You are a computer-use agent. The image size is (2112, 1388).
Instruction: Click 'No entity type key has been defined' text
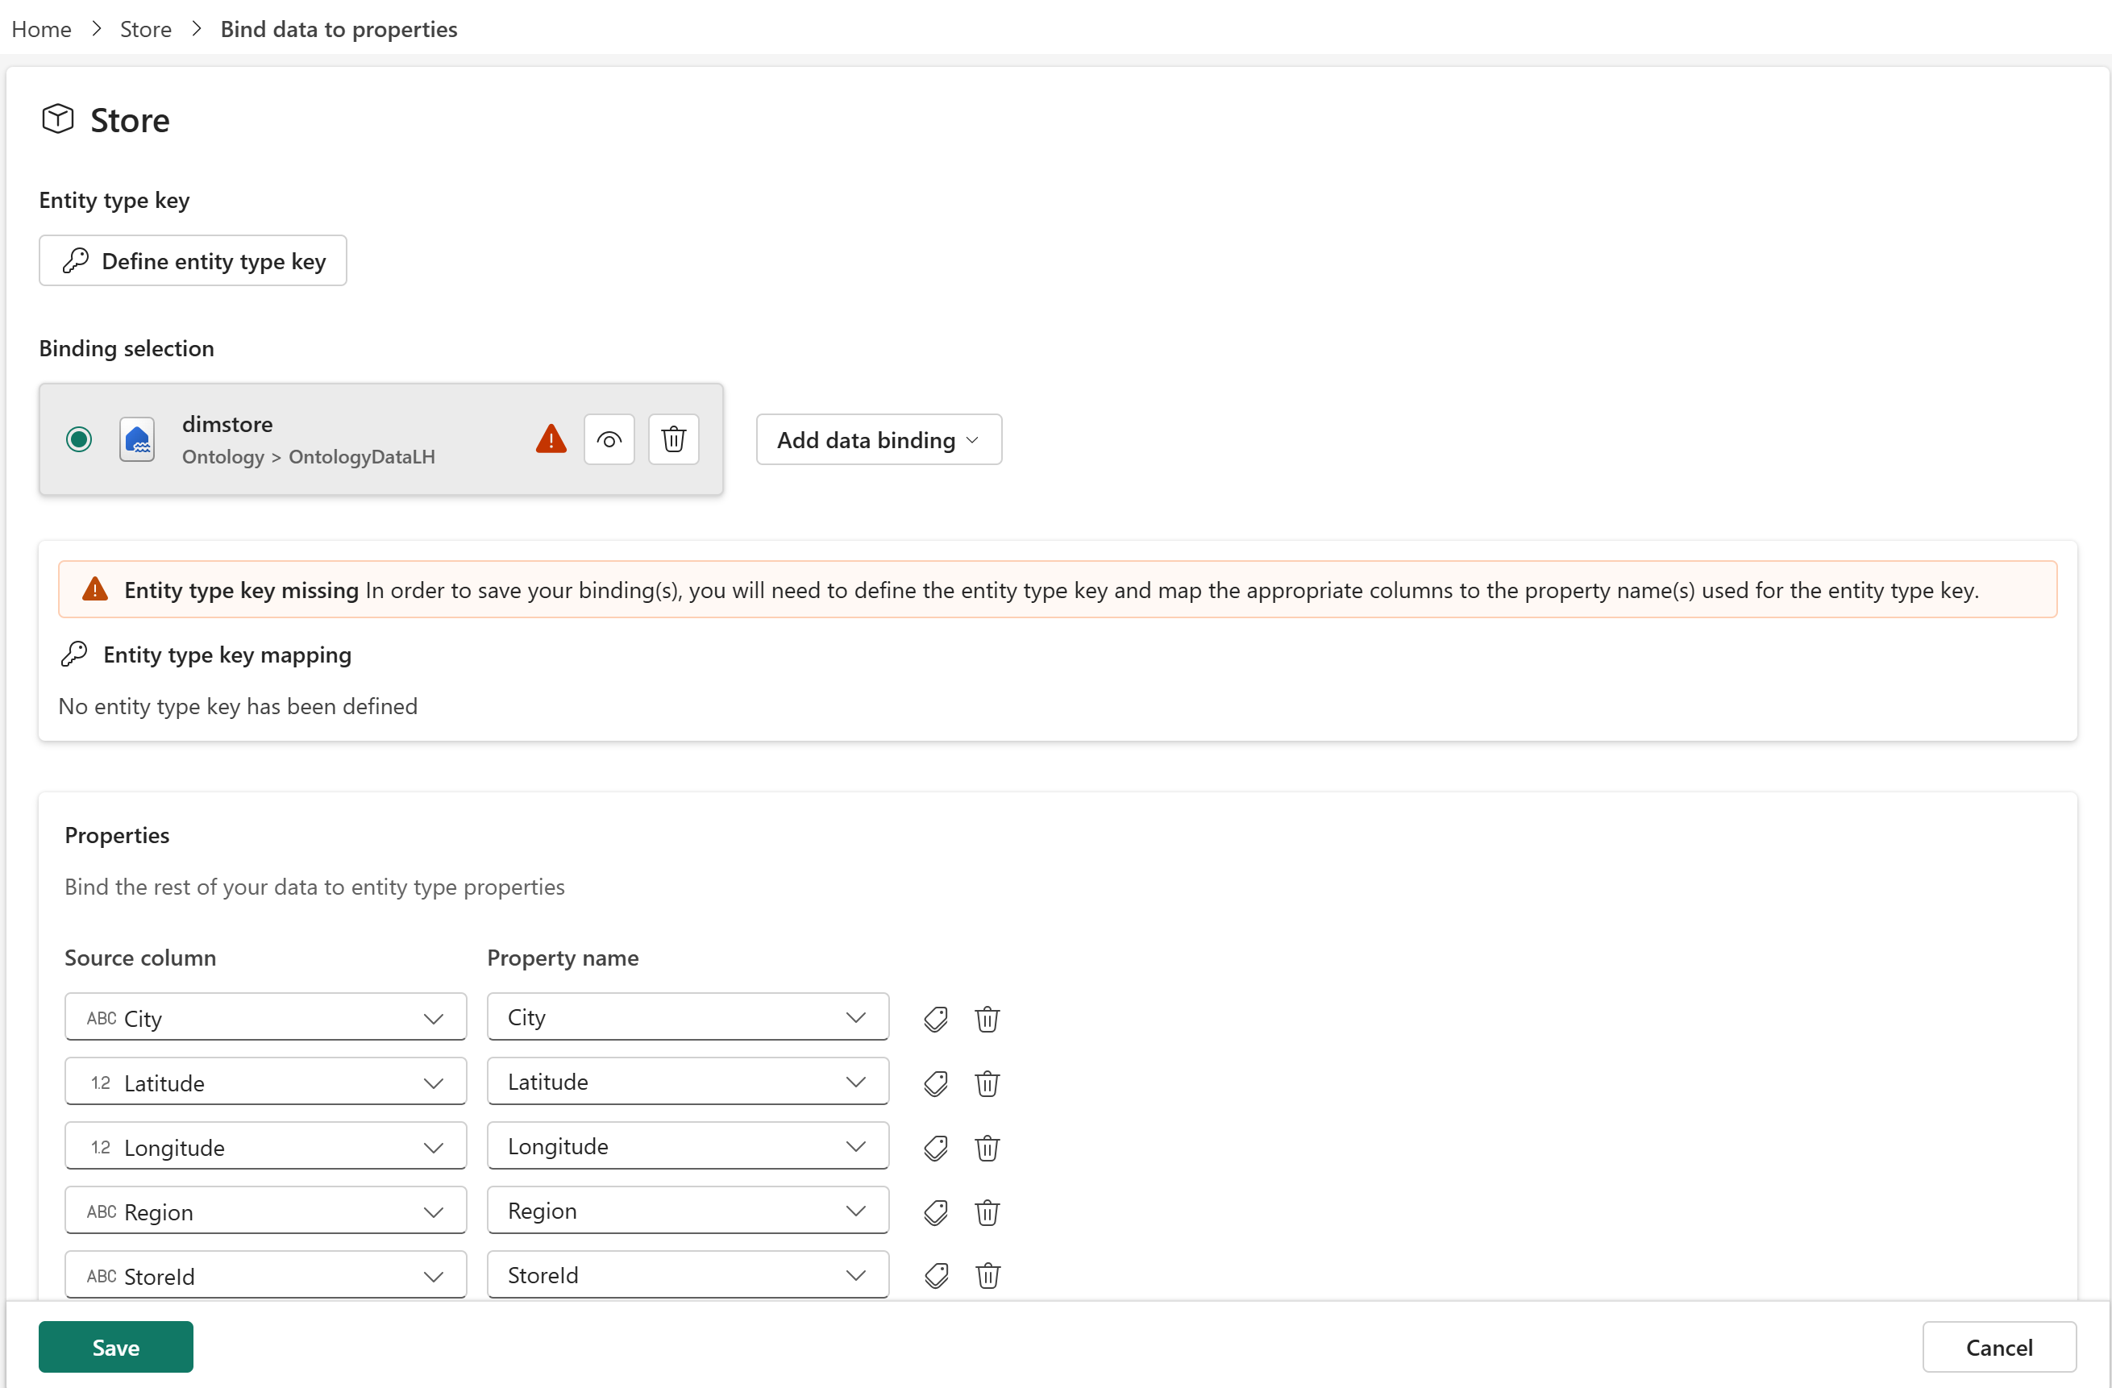coord(238,706)
